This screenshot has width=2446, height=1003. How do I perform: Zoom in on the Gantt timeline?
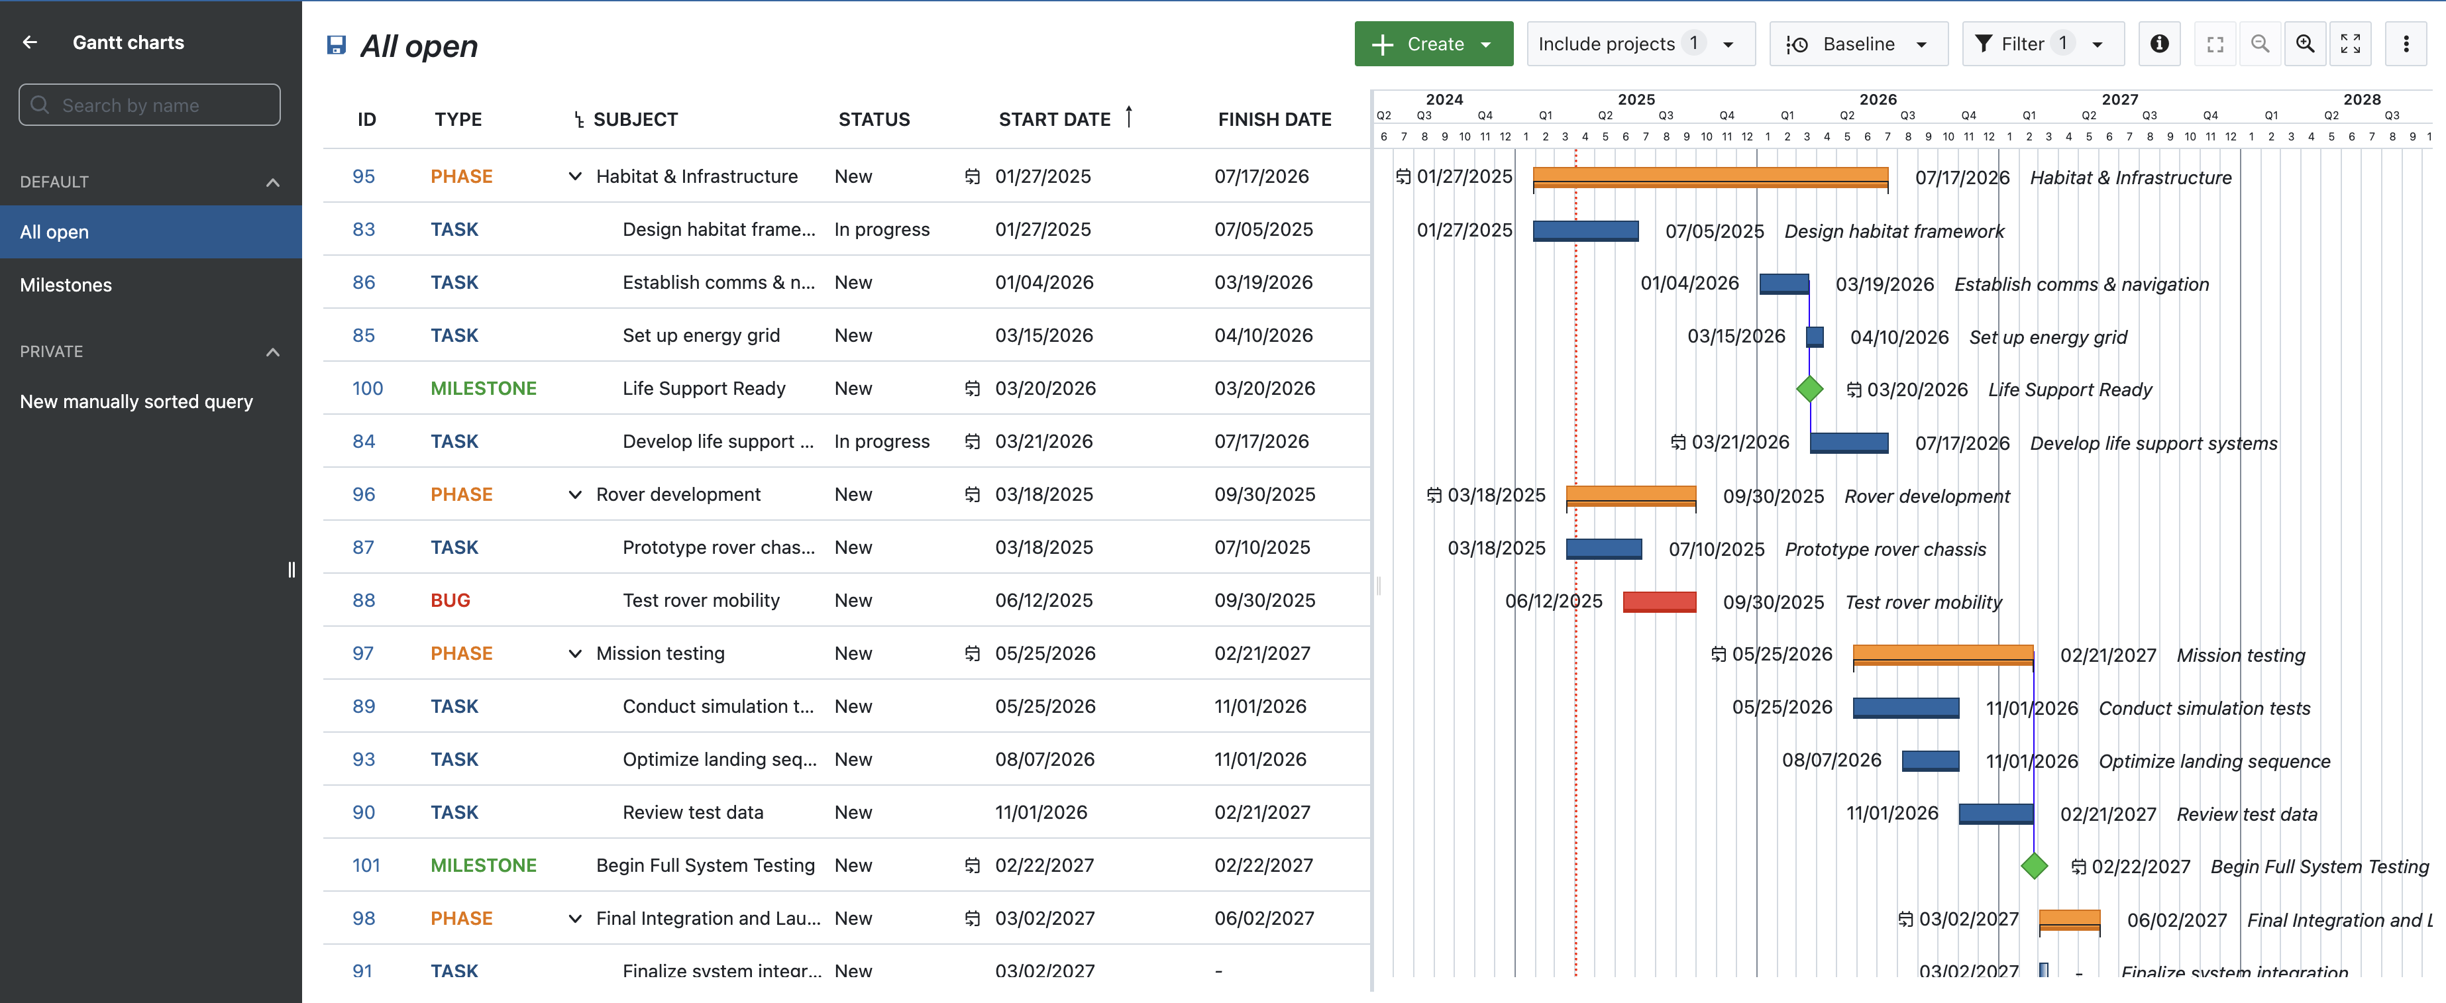coord(2306,44)
